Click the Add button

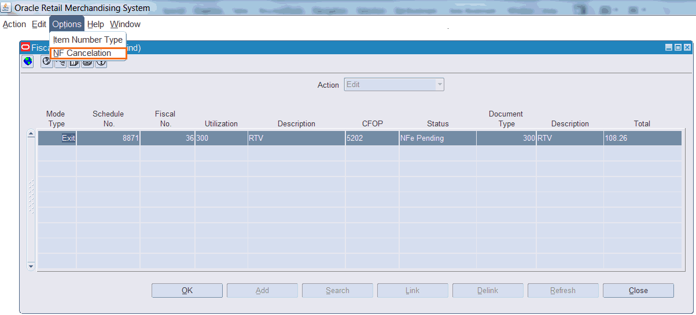tap(262, 291)
